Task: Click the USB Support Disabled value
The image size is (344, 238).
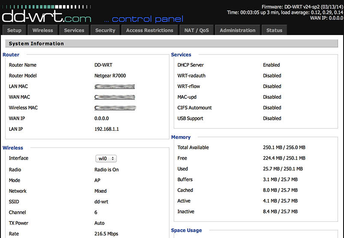Action: coord(272,118)
